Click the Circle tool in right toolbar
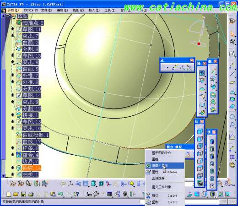The image size is (238, 206). (232, 117)
